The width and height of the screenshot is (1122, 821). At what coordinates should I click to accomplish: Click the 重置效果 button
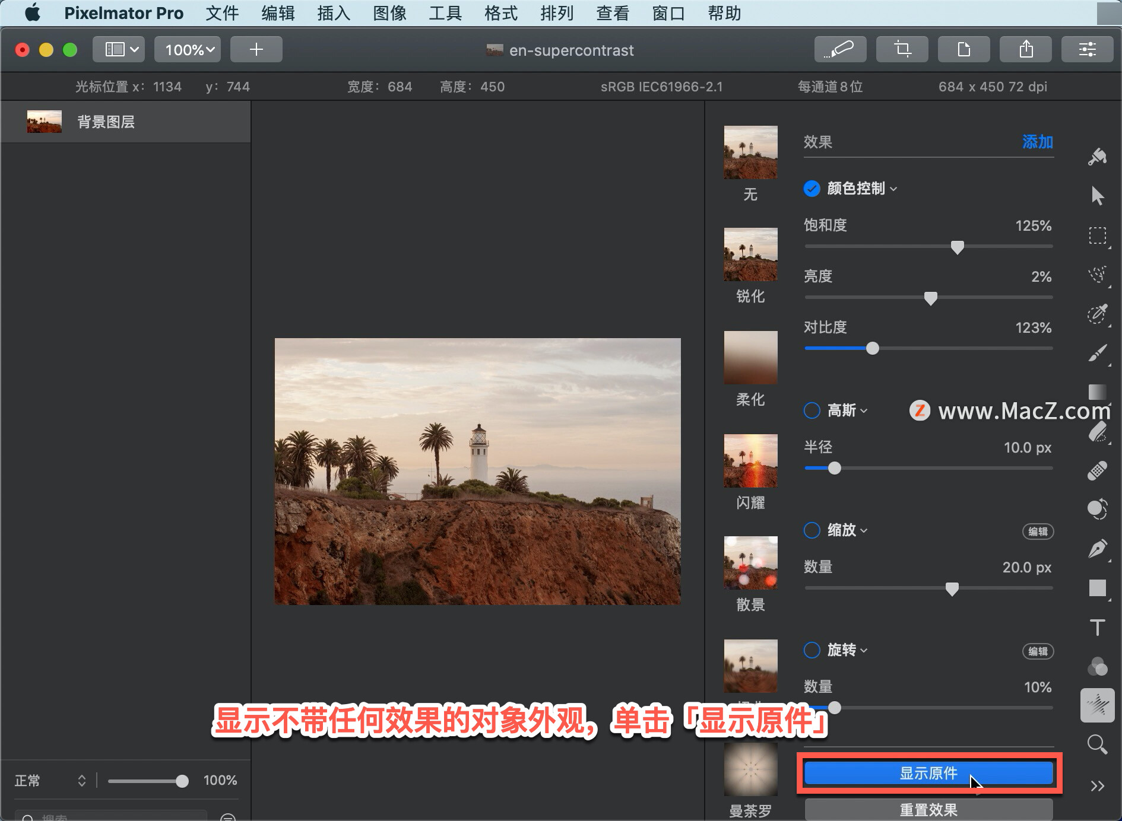[x=928, y=810]
